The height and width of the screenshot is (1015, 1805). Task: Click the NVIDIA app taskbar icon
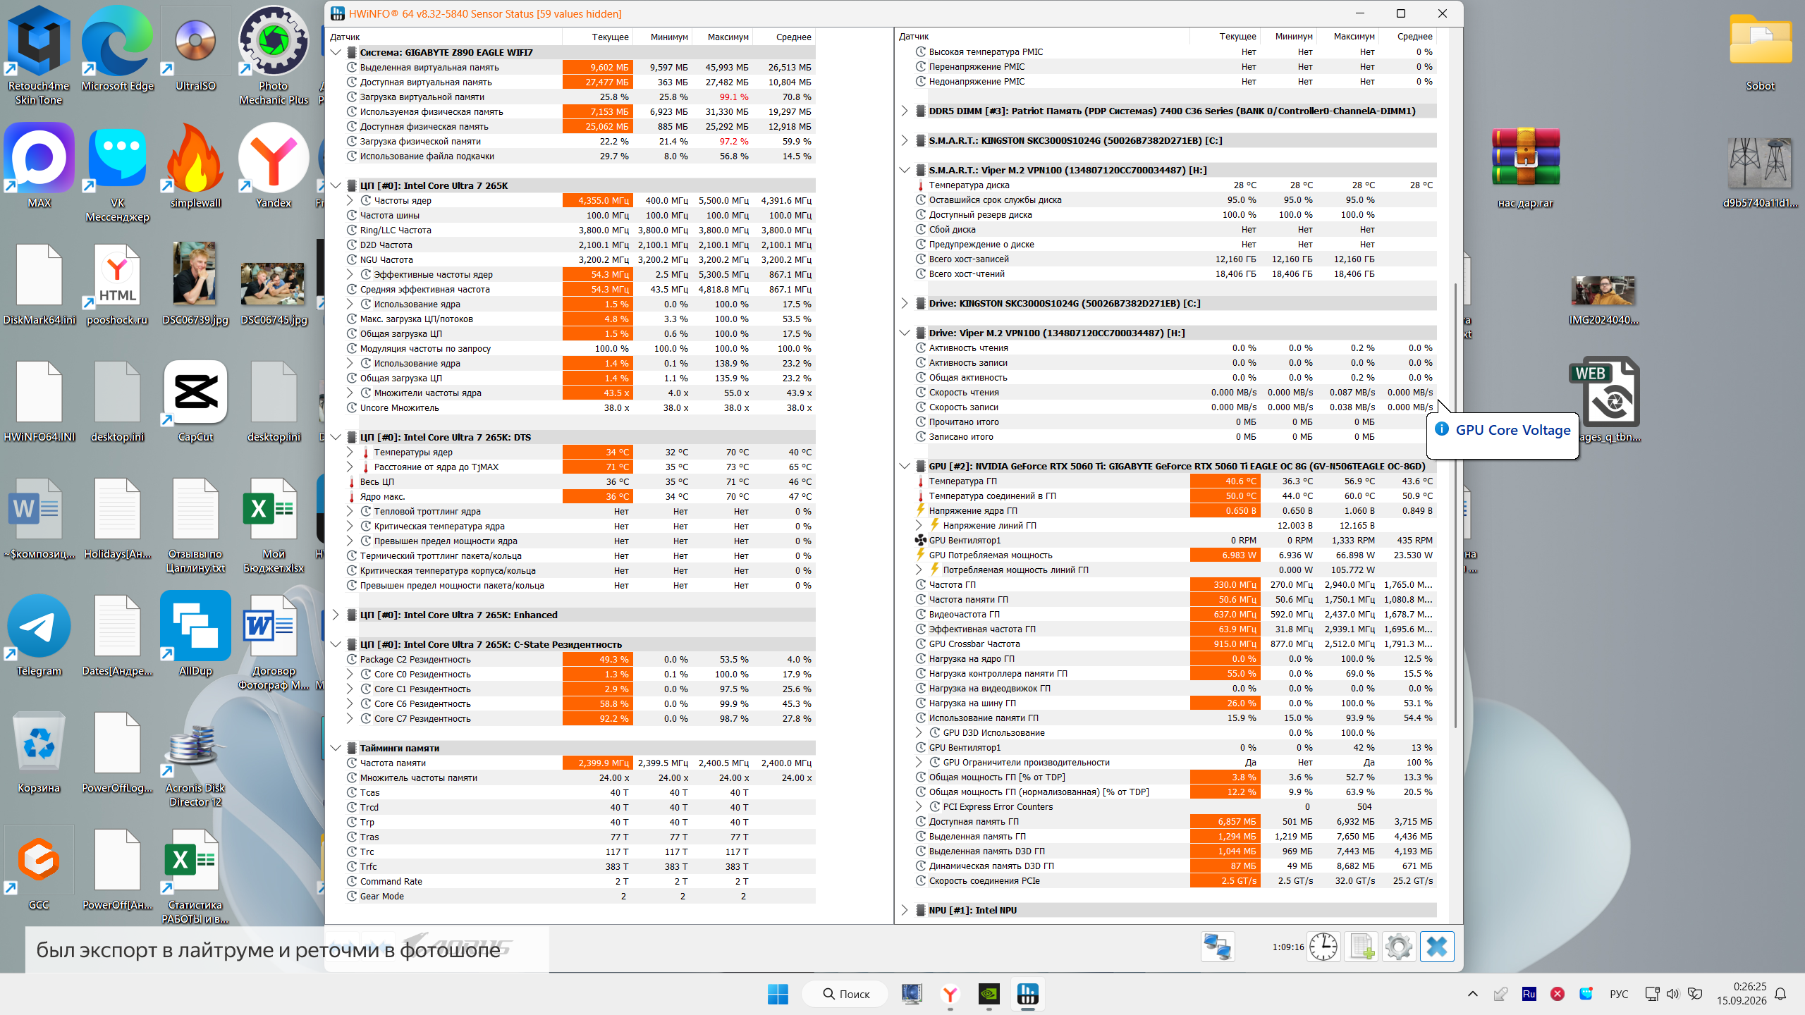[989, 994]
